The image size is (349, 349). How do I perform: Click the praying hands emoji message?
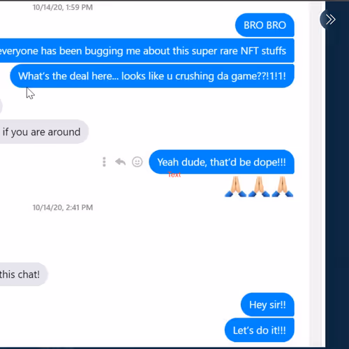pos(259,187)
